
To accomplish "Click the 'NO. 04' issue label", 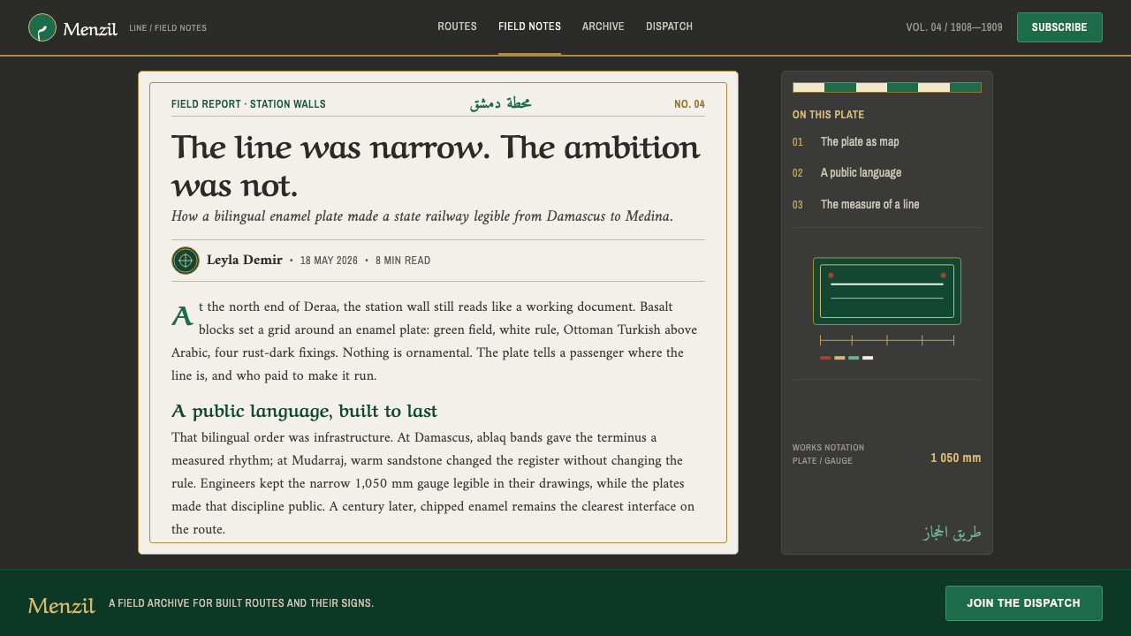I will pyautogui.click(x=689, y=104).
